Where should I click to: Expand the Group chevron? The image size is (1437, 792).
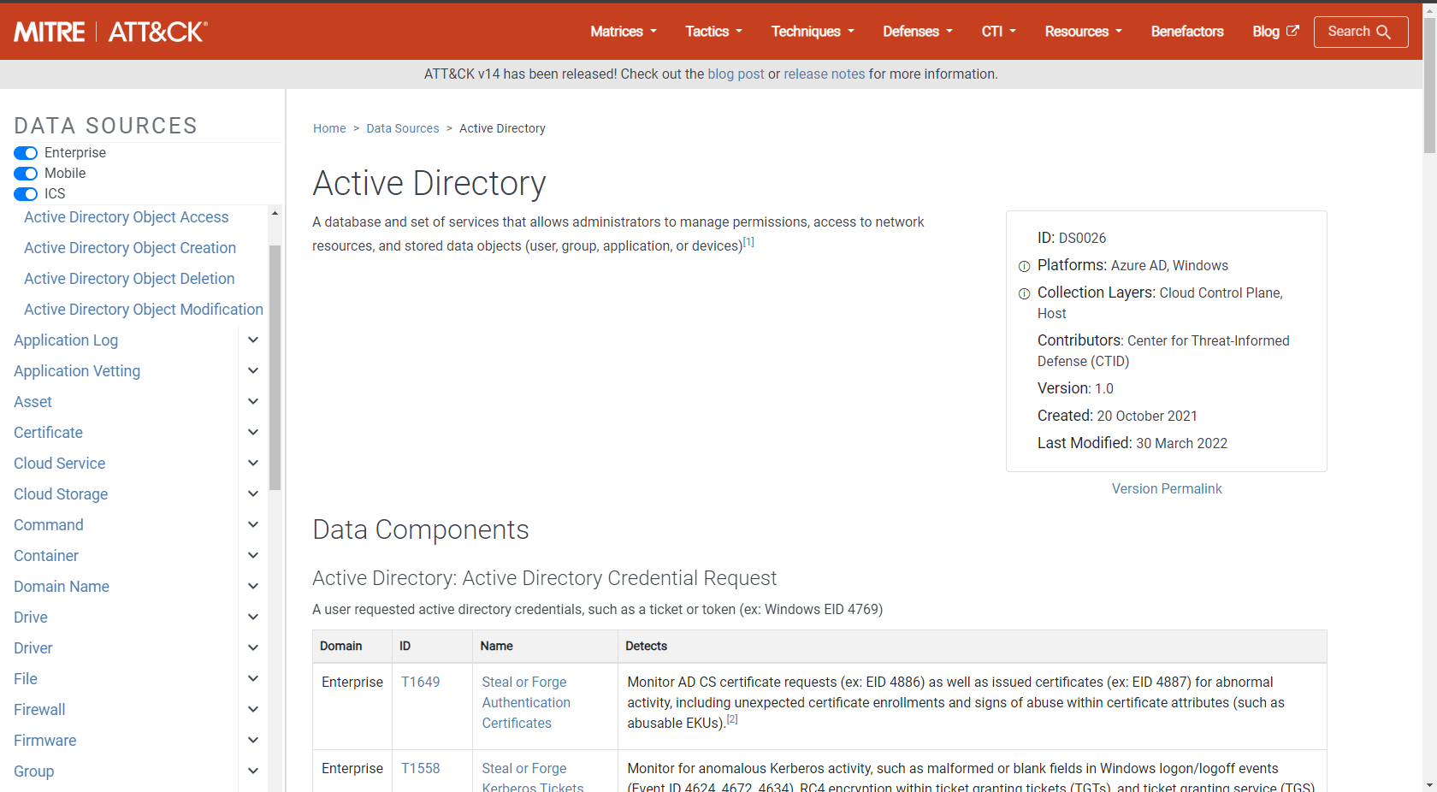tap(253, 771)
